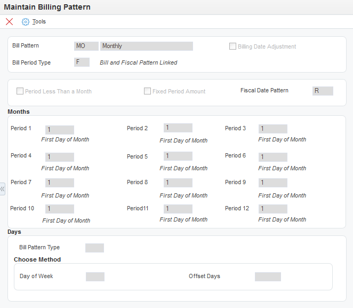Click the 'Offset Days' label
This screenshot has width=353, height=308.
pos(204,276)
